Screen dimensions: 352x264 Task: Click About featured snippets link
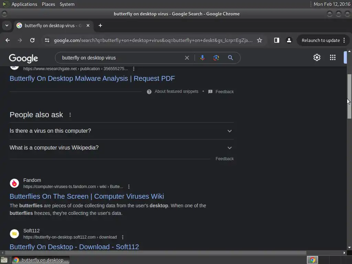click(176, 91)
